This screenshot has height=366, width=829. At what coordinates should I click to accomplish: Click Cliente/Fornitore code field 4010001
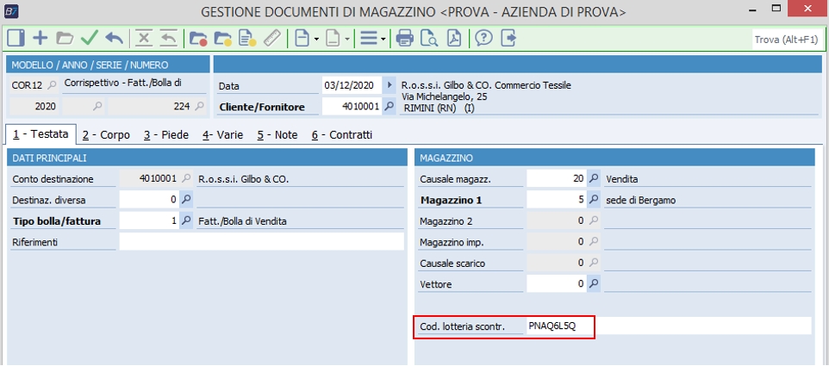pyautogui.click(x=351, y=106)
